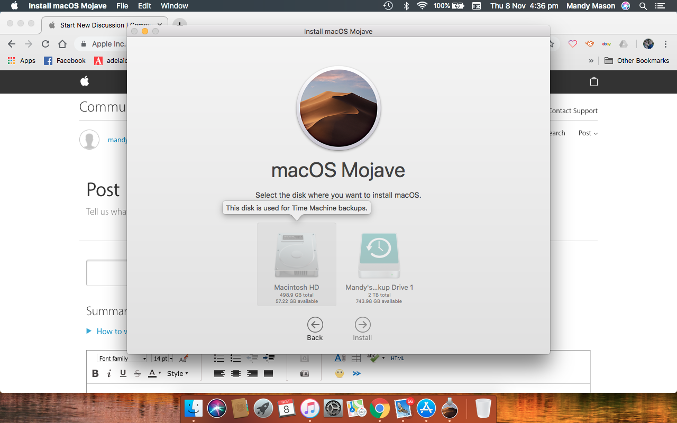Image resolution: width=677 pixels, height=423 pixels.
Task: Open the keyboard input menu icon
Action: [477, 6]
